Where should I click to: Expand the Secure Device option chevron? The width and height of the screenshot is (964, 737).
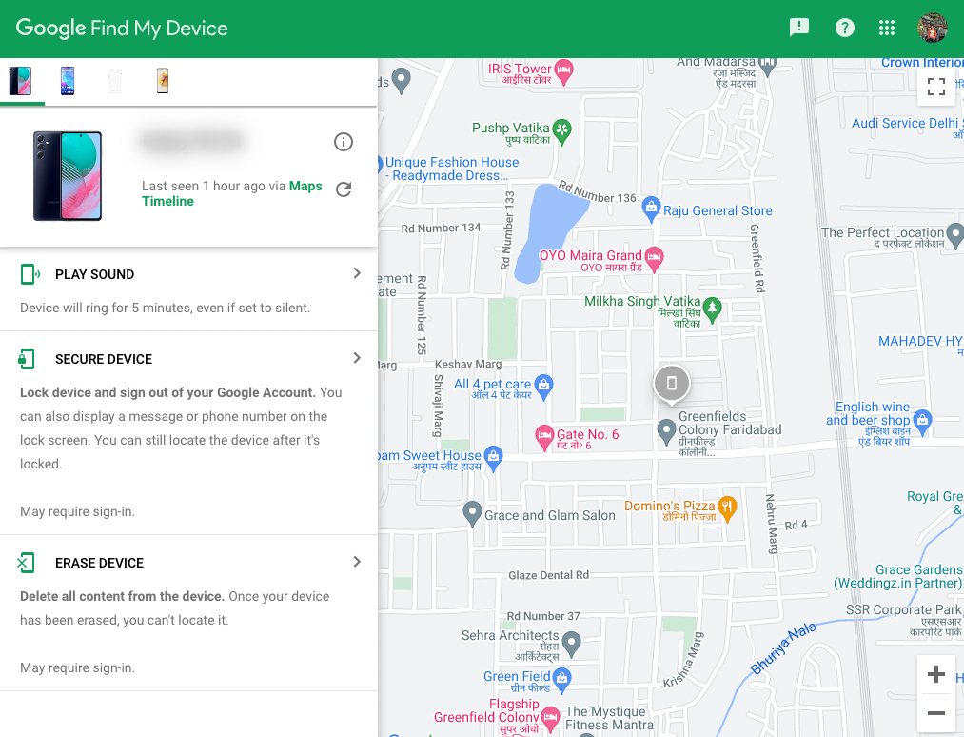[357, 358]
